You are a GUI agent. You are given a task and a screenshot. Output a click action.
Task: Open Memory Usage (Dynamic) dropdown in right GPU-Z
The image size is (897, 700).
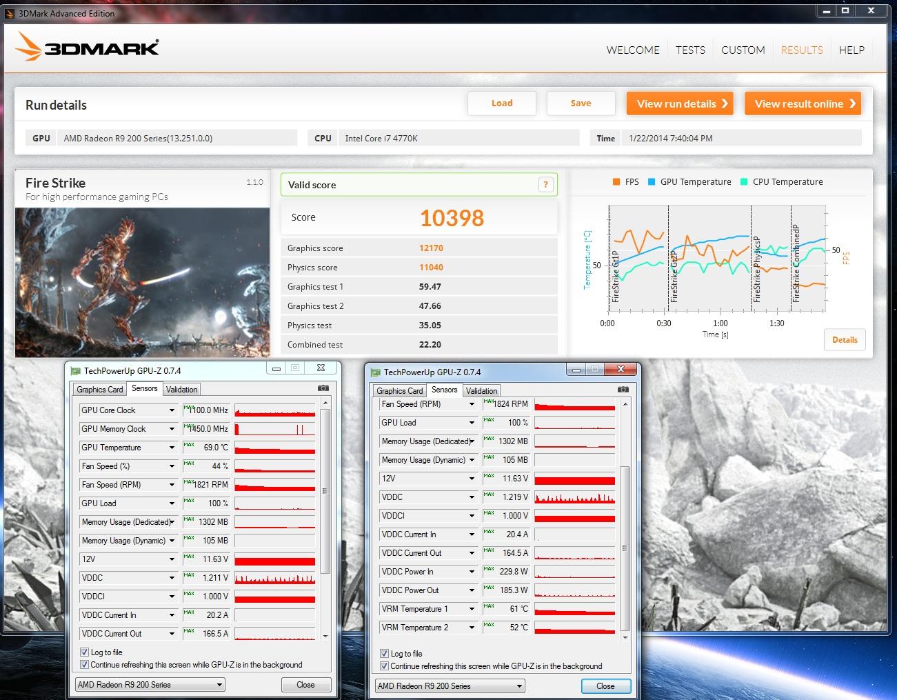click(x=472, y=460)
